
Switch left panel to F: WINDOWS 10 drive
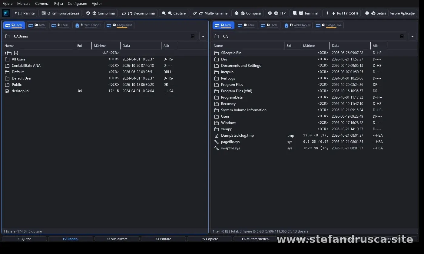[x=88, y=25]
